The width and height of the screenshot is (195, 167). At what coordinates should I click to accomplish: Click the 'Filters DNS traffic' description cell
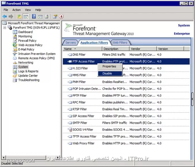tap(114, 55)
